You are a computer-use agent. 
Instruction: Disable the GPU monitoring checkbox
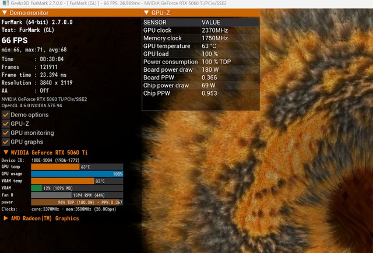click(x=6, y=133)
